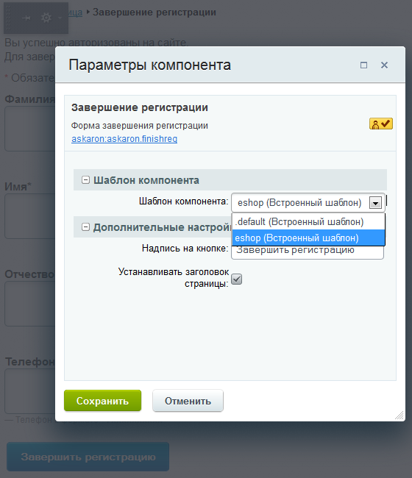Click the gear dropdown arrow in background toolbar
412x478 pixels.
60,18
